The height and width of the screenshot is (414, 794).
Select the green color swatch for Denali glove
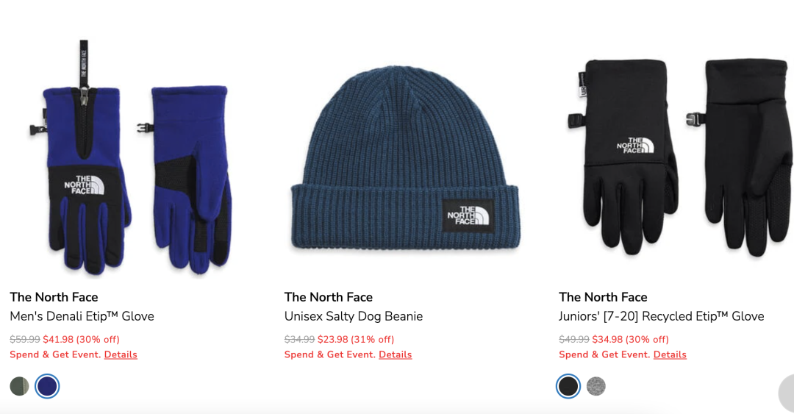(19, 386)
